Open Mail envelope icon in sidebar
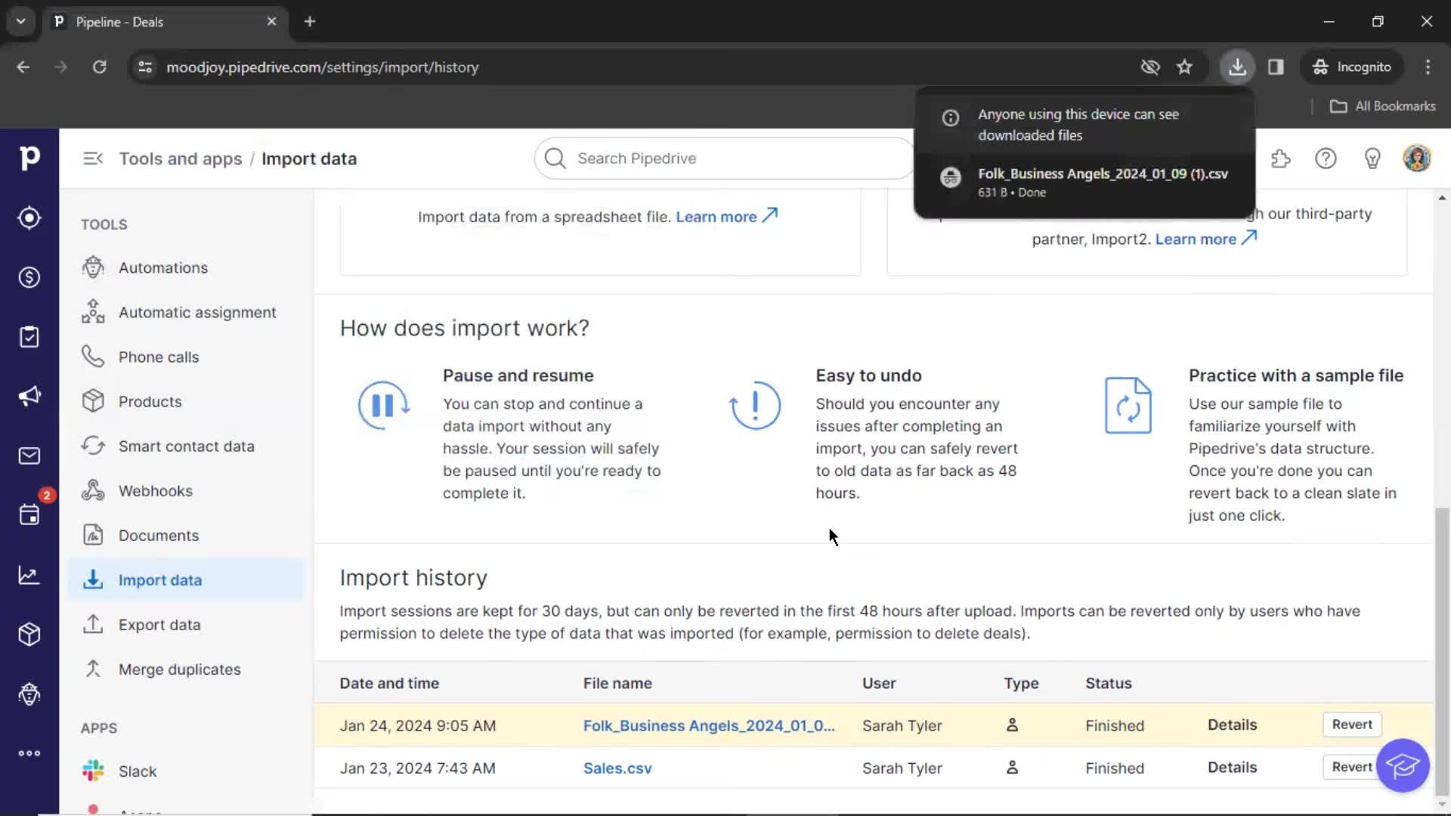The image size is (1451, 816). click(29, 456)
